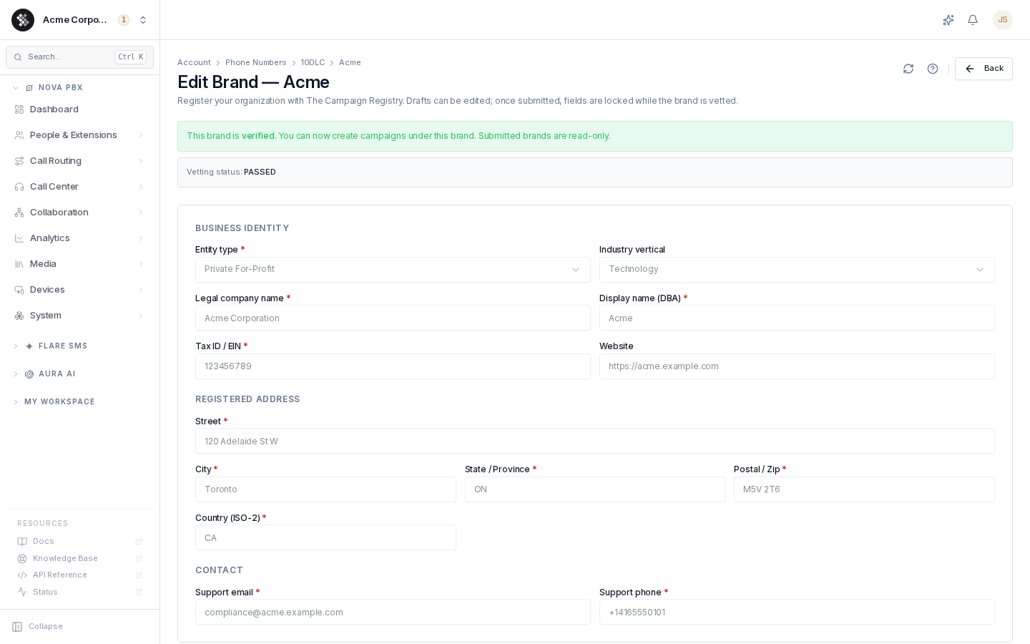Click the refresh icon beside Back
Screen dimensions: 1030x644
tap(908, 69)
